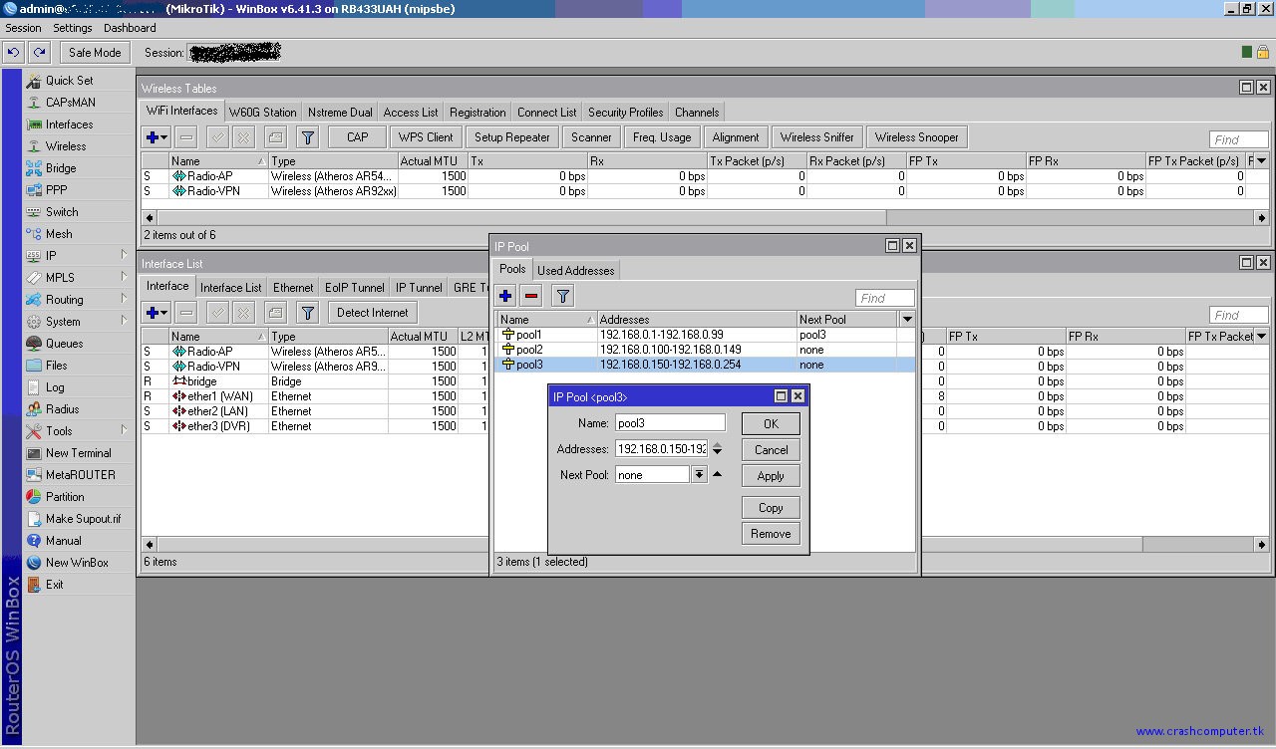Open Radius in sidebar
This screenshot has width=1276, height=749.
(x=79, y=408)
